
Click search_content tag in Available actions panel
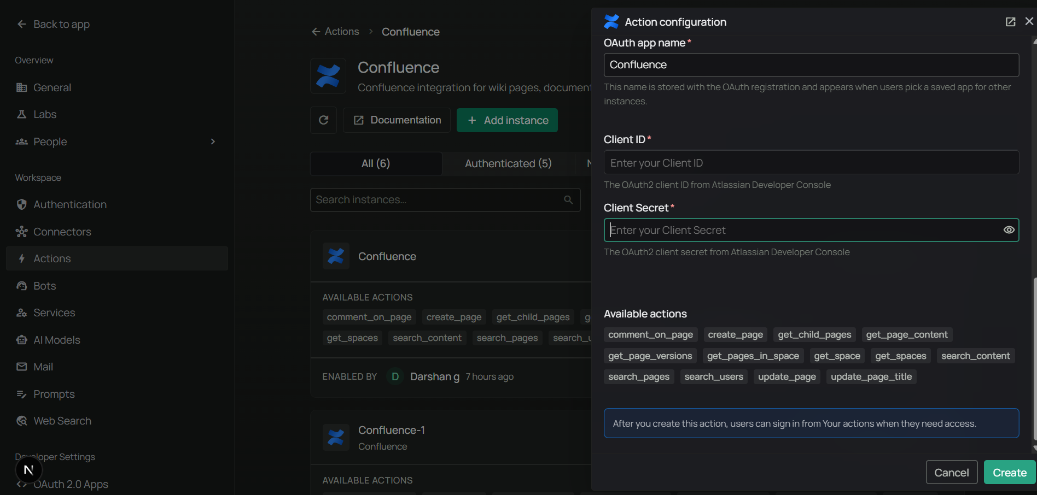pos(976,356)
